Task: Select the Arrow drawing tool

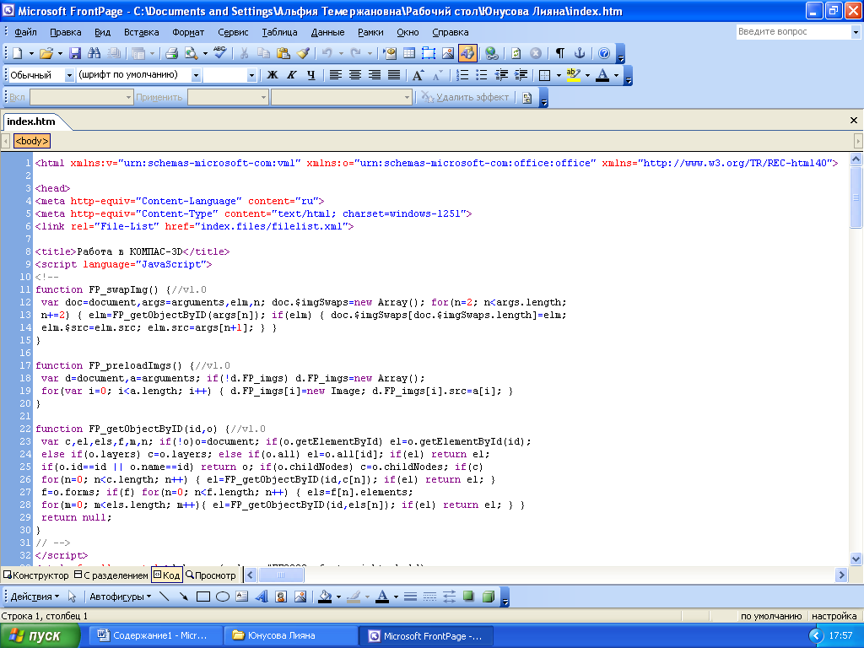Action: pos(183,597)
